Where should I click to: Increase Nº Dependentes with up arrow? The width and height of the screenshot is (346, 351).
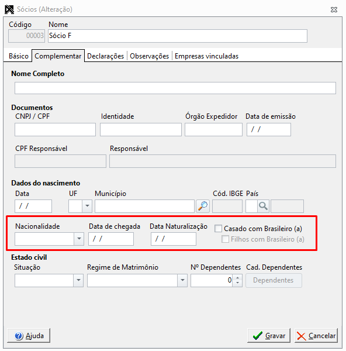pos(237,277)
